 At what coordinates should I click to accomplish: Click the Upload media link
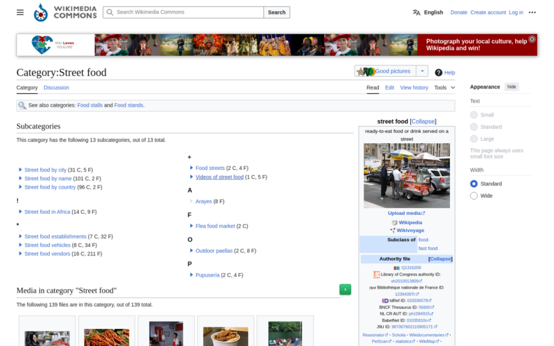[x=404, y=213]
